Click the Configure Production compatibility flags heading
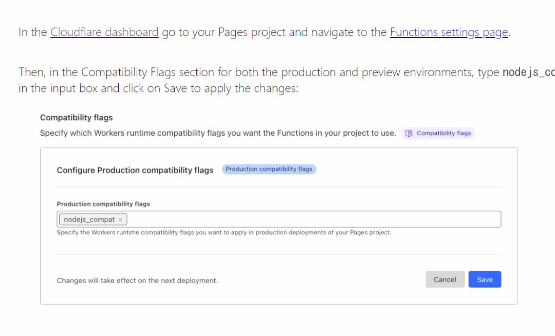Image resolution: width=555 pixels, height=336 pixels. [x=135, y=170]
